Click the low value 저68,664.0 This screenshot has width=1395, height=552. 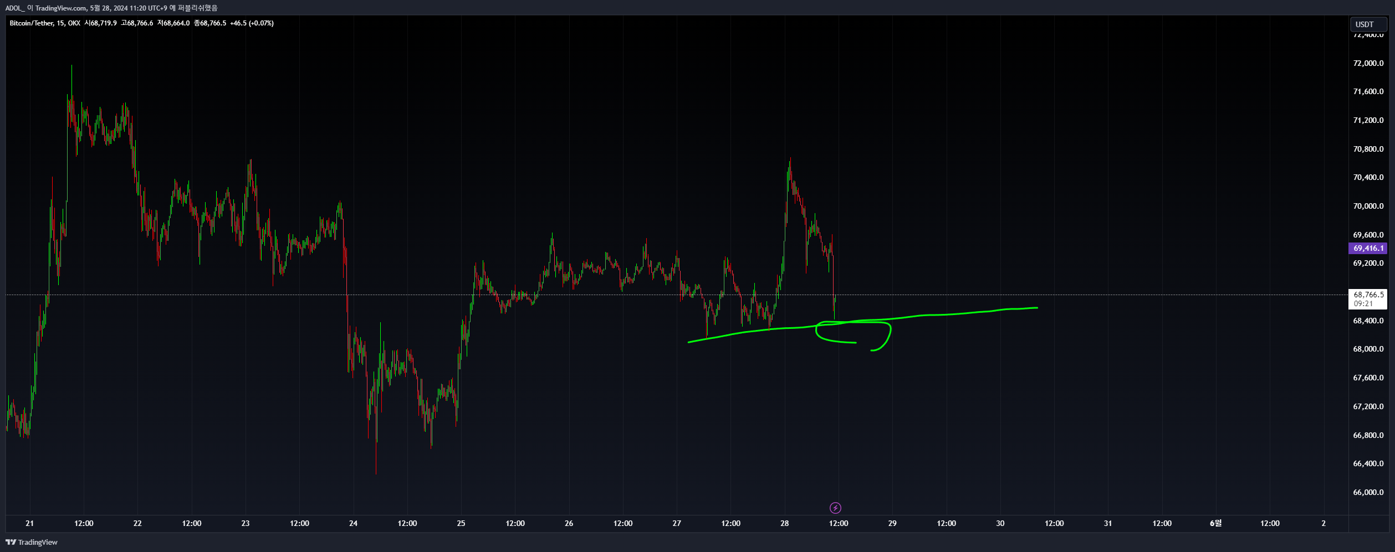coord(173,23)
